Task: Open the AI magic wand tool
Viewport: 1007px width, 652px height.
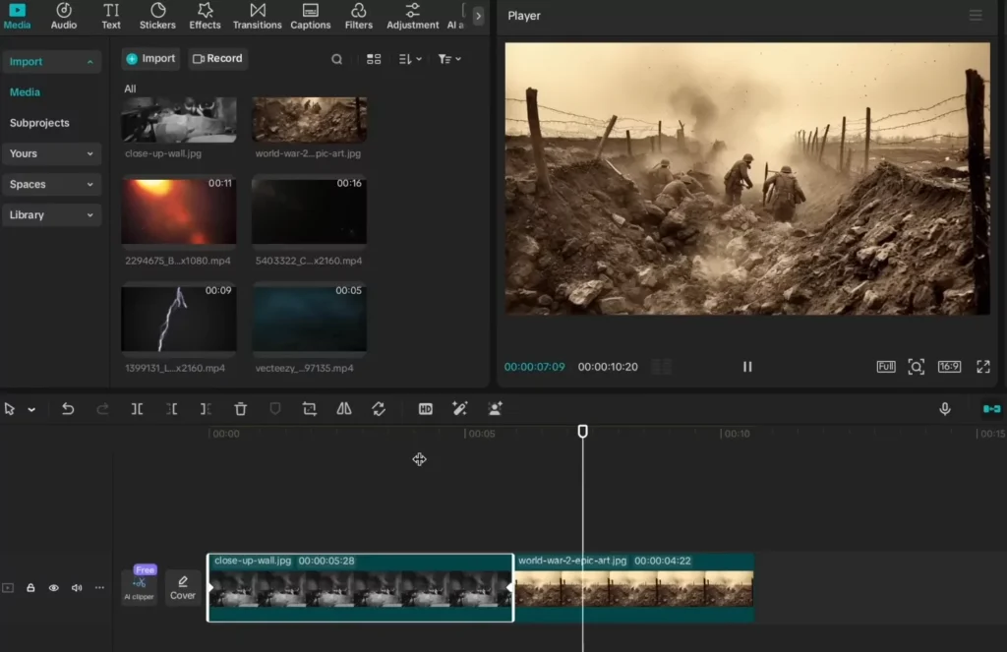Action: (460, 409)
